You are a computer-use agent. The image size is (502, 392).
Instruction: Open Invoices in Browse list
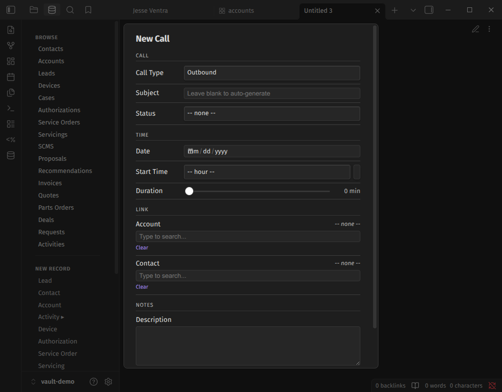50,183
